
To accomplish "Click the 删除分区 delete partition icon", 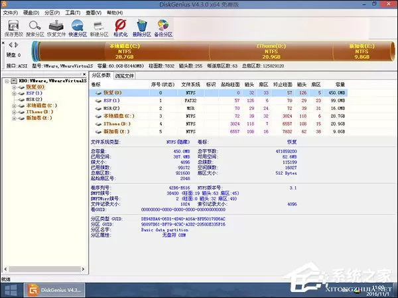I will tap(142, 28).
